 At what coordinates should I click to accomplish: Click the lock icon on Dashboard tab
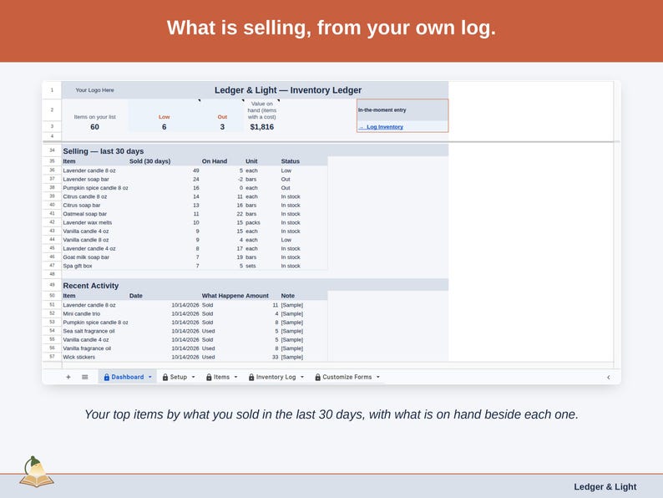pos(107,377)
